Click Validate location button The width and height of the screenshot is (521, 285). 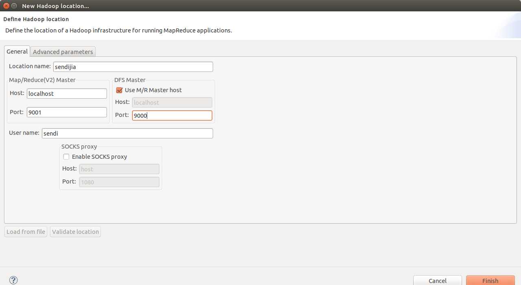75,232
